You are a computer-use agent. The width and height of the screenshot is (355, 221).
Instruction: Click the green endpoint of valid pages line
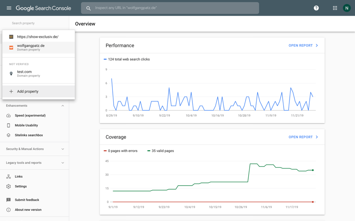tap(313, 170)
